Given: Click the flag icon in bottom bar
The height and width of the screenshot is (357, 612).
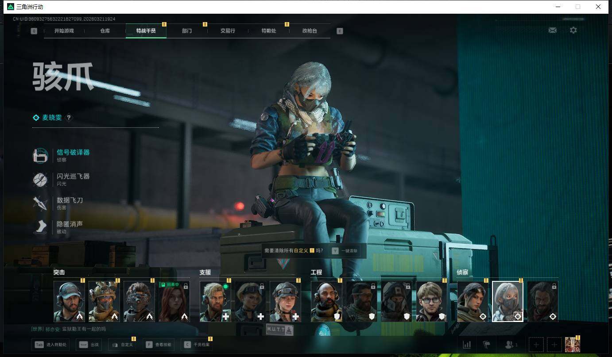Looking at the screenshot, I should (x=487, y=345).
